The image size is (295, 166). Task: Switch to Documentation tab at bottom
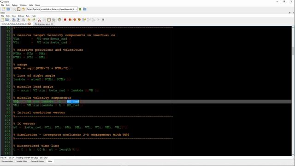(x=7, y=161)
